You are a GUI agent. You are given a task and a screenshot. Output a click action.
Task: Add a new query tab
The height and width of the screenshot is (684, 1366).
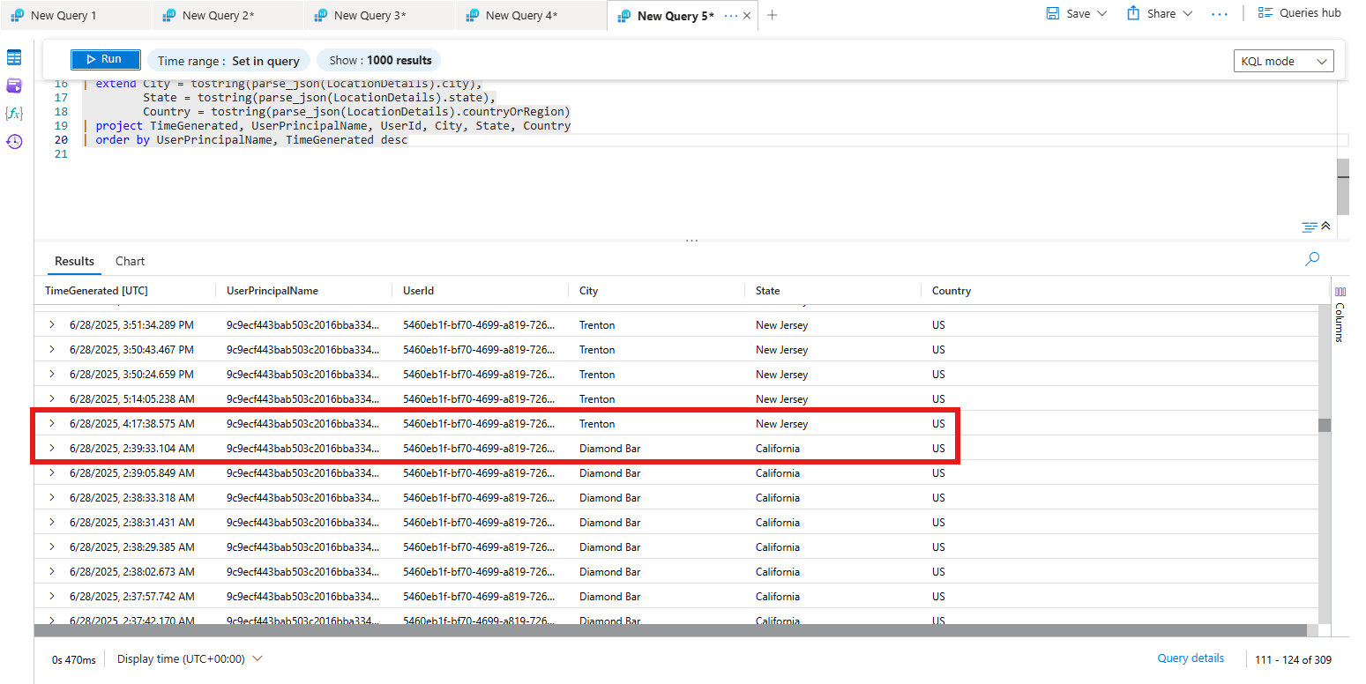773,15
